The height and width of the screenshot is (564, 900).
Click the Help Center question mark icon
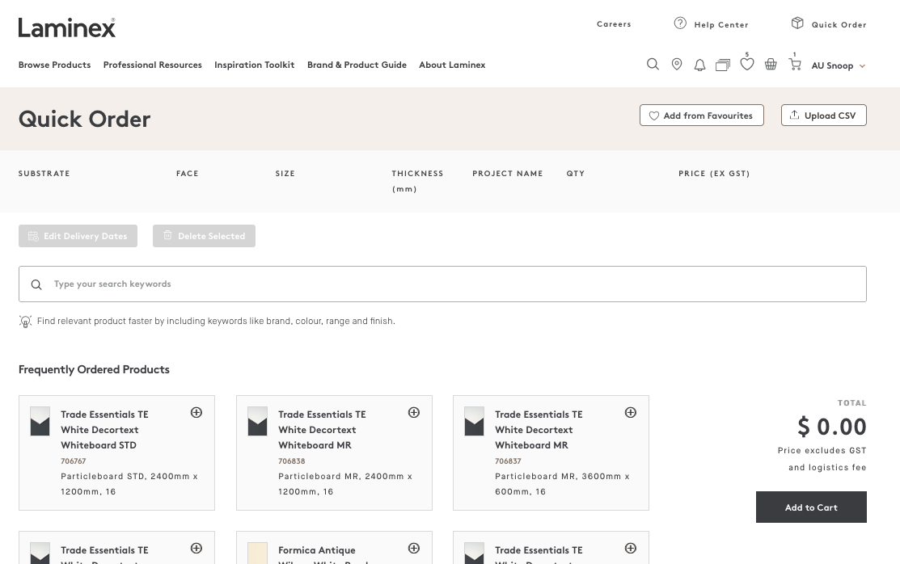coord(680,23)
